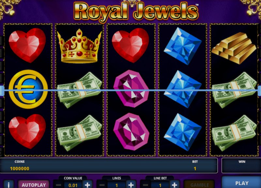Click the Euro coin symbol
Viewport: 261px width, 188px height.
tap(28, 89)
